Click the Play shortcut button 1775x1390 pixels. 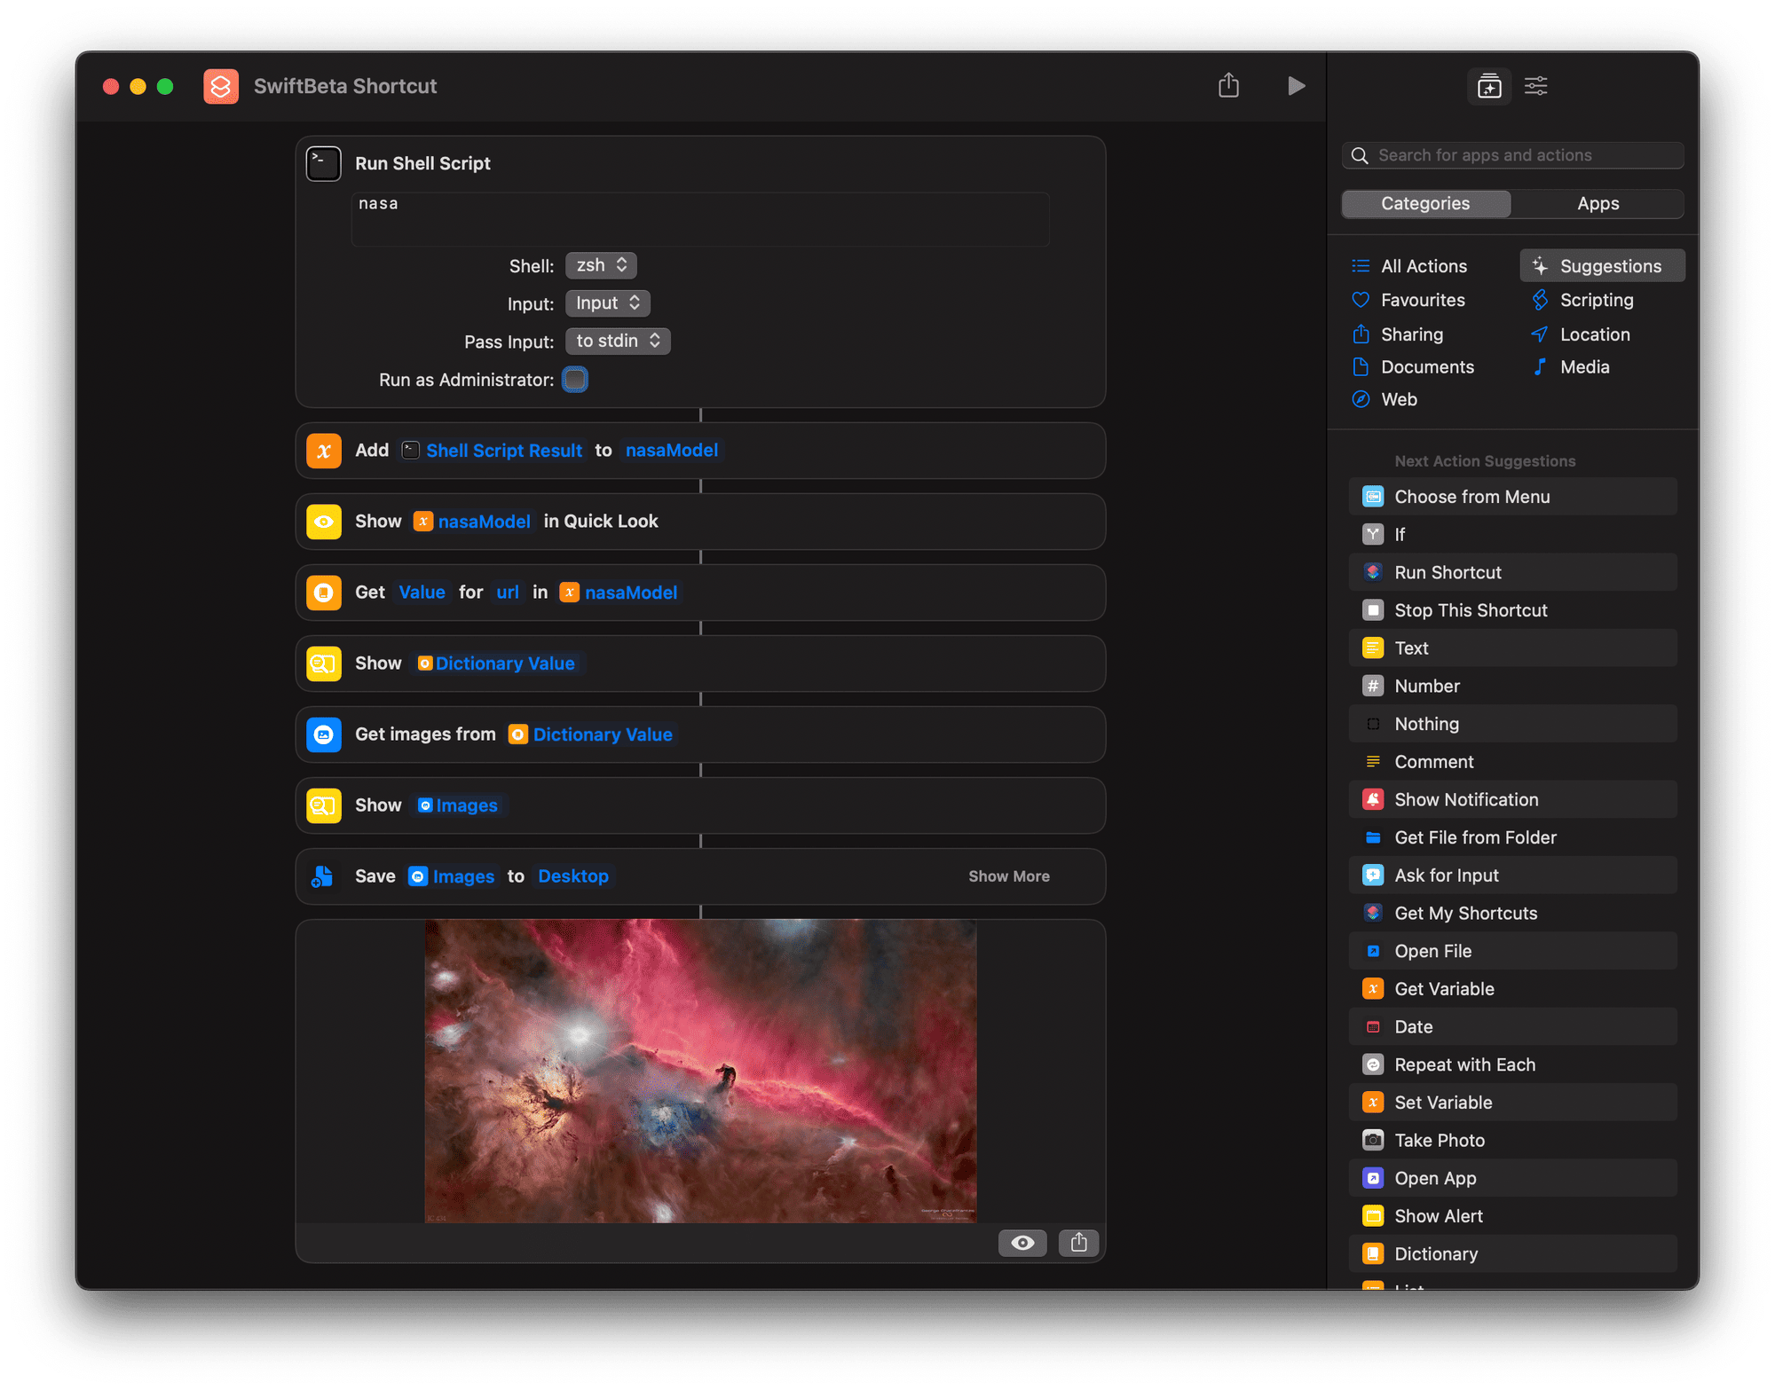(1294, 86)
